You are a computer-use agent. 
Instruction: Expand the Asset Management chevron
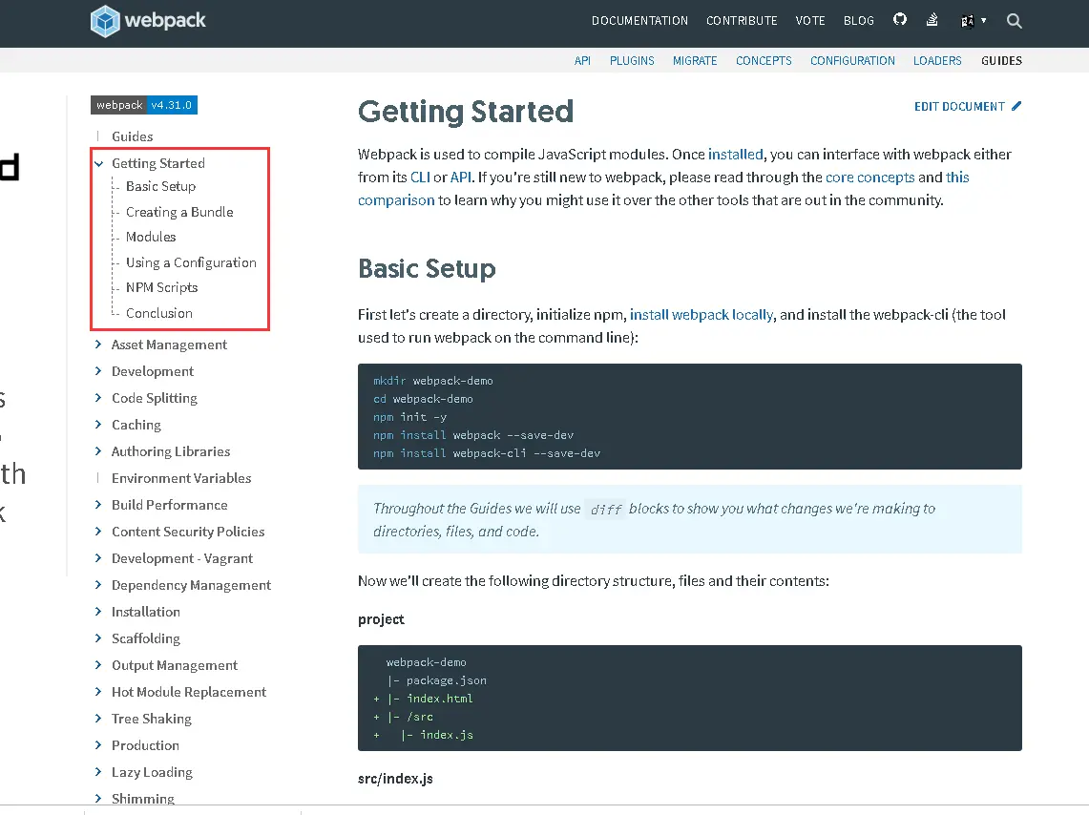tap(98, 345)
